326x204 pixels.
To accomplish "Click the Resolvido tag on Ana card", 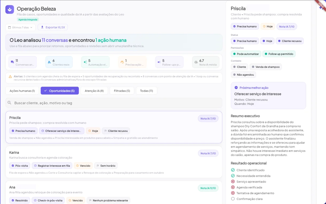I will click(20, 200).
